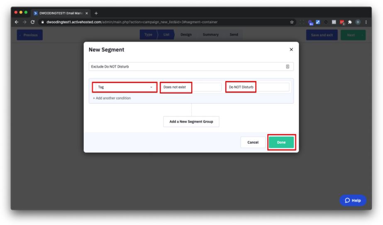Select the Summary step tab

(x=210, y=35)
